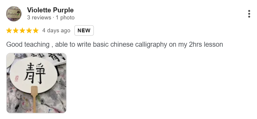Click the middle (third) rating star

point(22,31)
